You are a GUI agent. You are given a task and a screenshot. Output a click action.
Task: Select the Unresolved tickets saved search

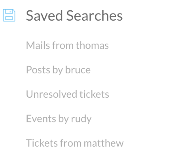[x=68, y=94]
